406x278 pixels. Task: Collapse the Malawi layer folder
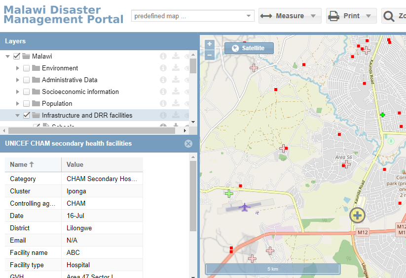pyautogui.click(x=7, y=56)
